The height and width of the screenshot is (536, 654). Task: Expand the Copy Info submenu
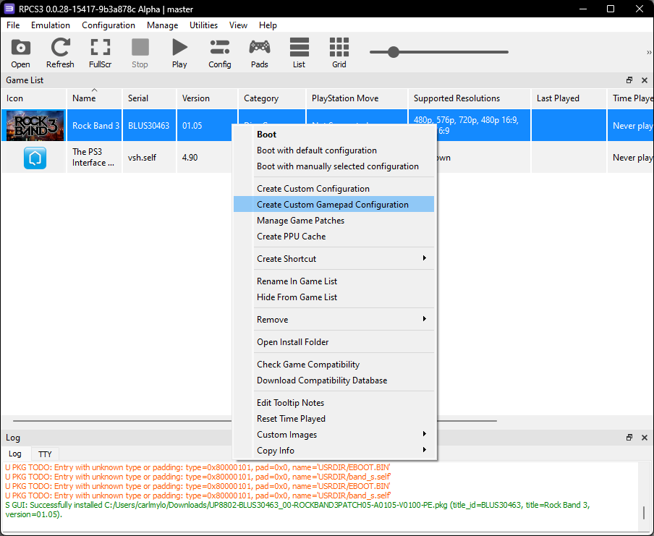(x=334, y=451)
